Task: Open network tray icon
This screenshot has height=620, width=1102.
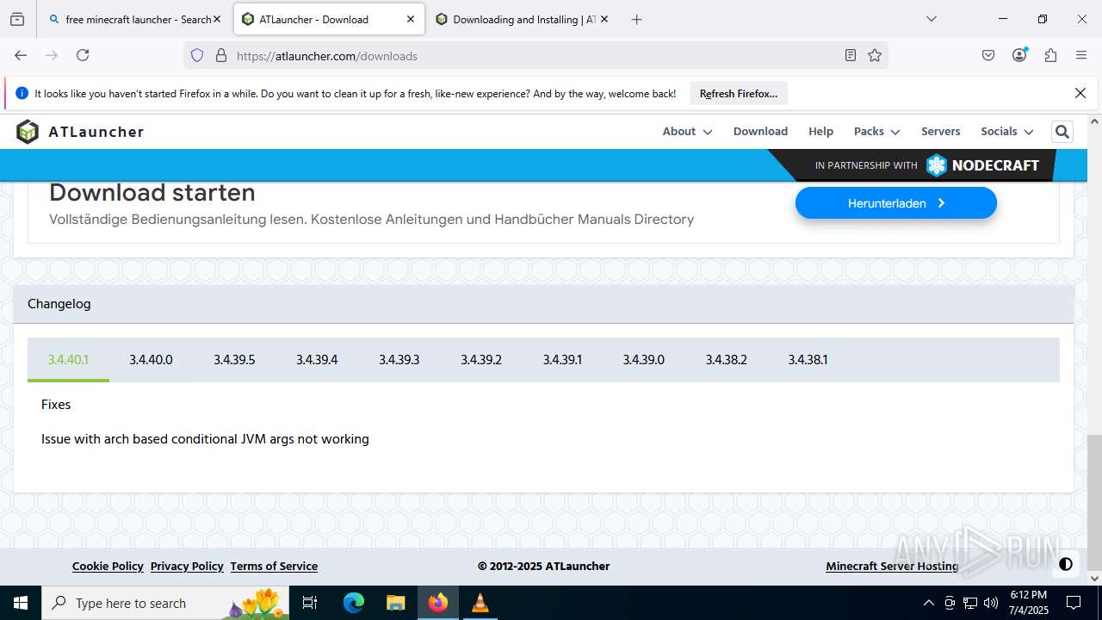Action: (970, 603)
